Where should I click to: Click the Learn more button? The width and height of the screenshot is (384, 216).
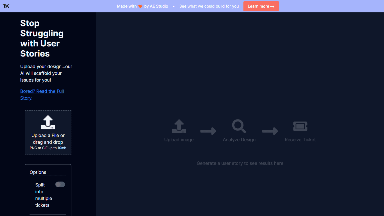[261, 6]
